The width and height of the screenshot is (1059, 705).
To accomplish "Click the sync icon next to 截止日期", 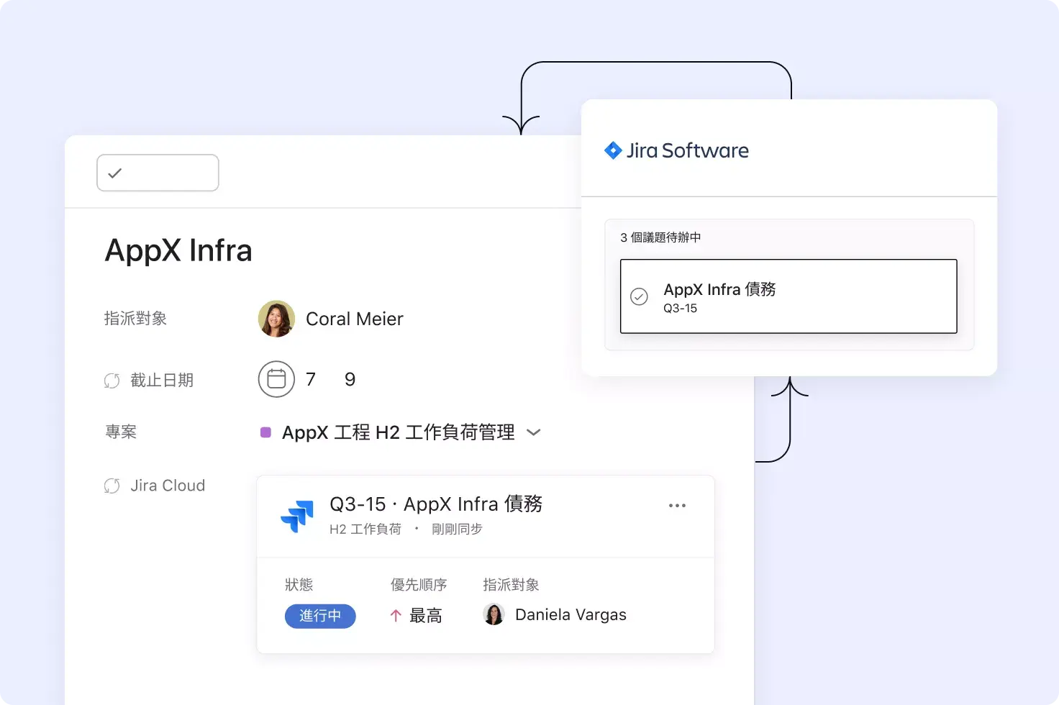I will (112, 380).
